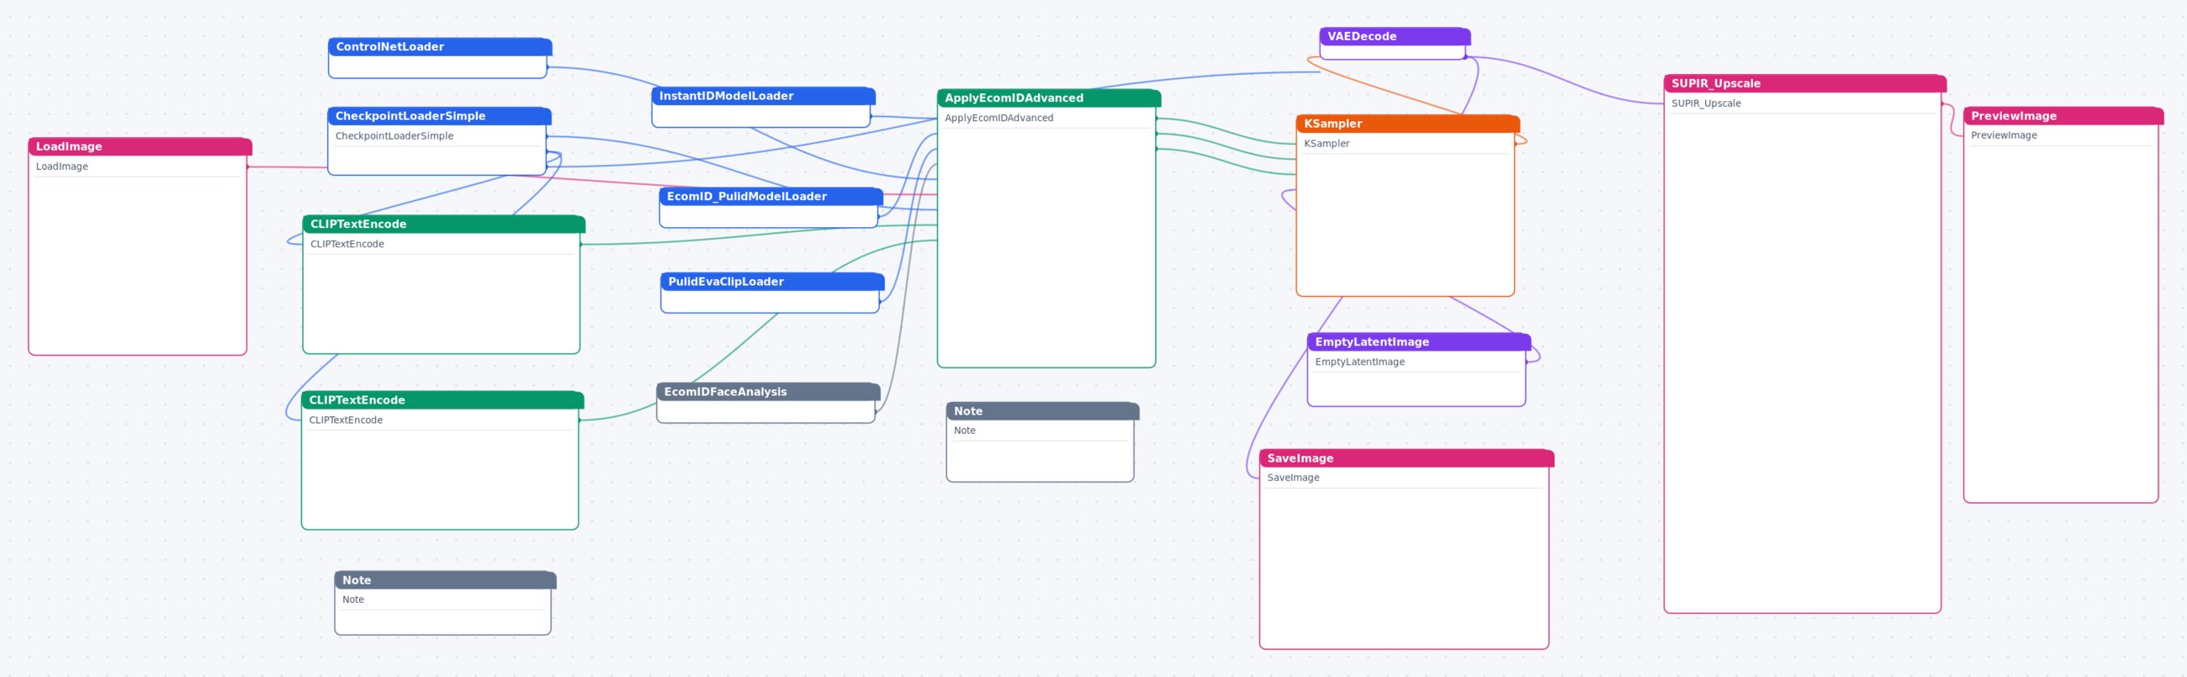Screen dimensions: 2187x677
Task: Click the 'PreviewImage' label inside the node body
Action: point(2004,135)
